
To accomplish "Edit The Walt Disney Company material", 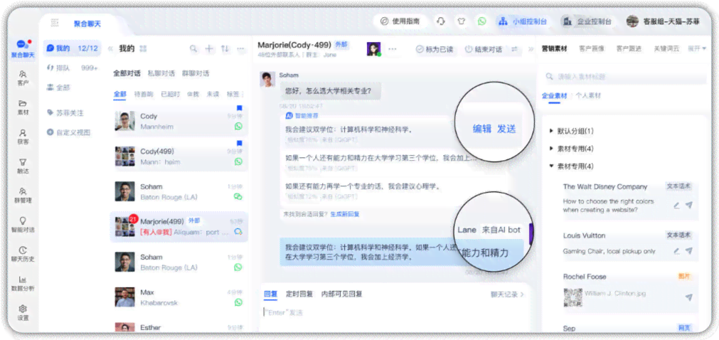I will point(676,206).
